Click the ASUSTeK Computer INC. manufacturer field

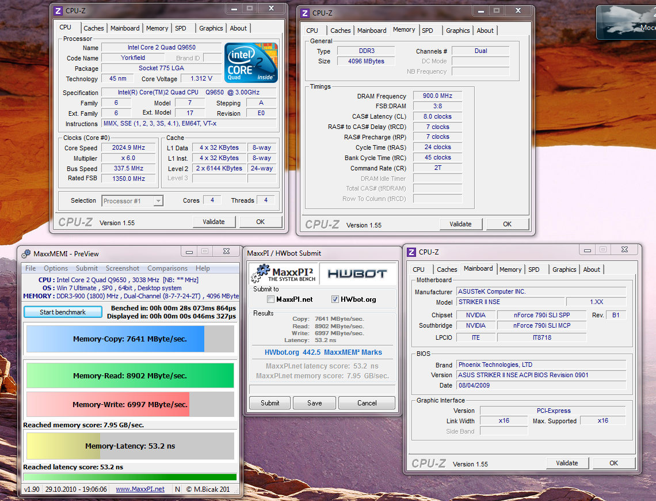(x=541, y=292)
